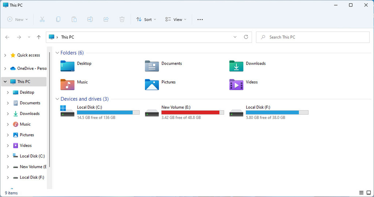Click the Cut scissors icon in toolbar

[x=42, y=19]
